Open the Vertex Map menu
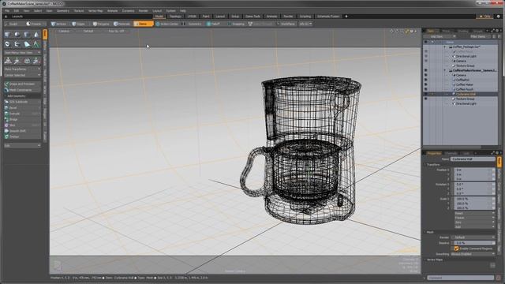This screenshot has width=505, height=284. point(95,10)
